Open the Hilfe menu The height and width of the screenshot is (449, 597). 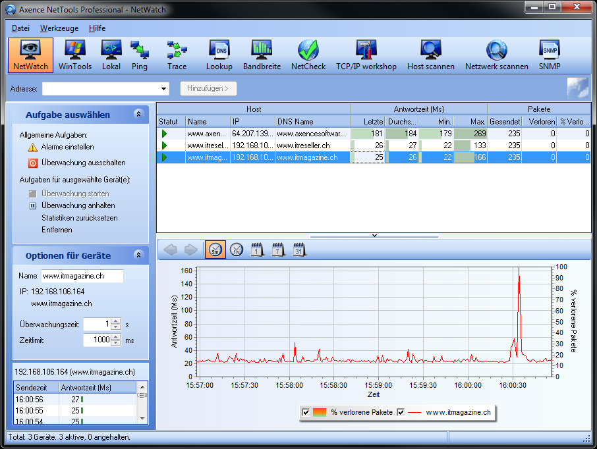pyautogui.click(x=97, y=28)
